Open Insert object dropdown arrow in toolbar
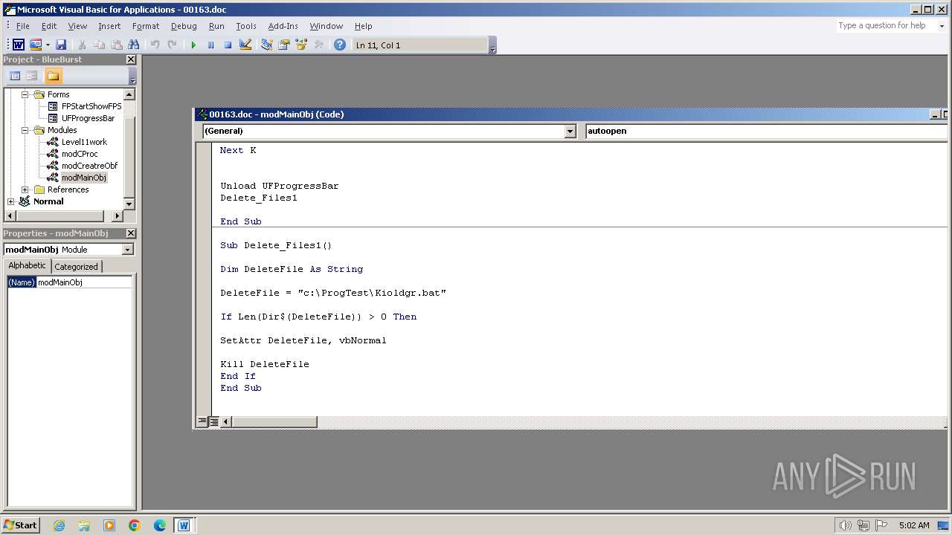Screen dimensions: 952x535 (x=48, y=45)
